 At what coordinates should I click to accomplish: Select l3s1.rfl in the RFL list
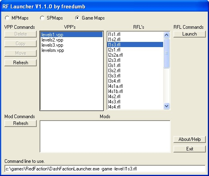tap(135, 65)
